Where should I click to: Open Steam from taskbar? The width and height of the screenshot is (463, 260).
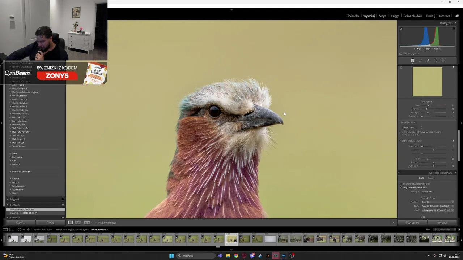[x=260, y=256]
